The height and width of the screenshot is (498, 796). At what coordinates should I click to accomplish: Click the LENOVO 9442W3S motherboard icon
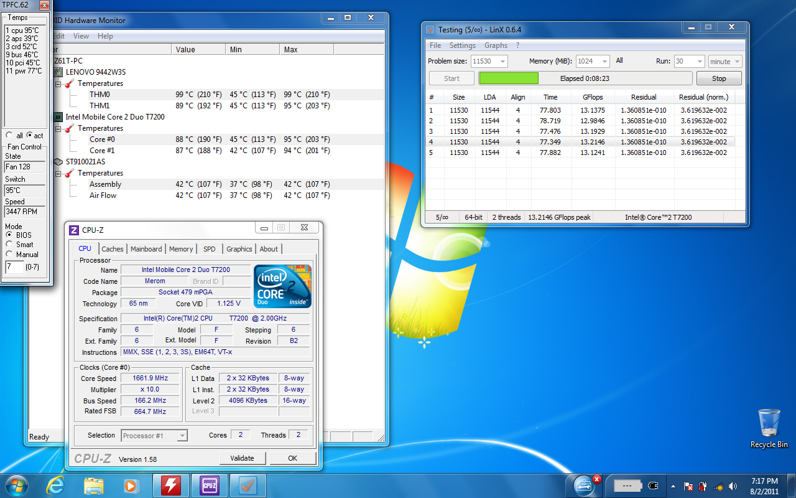pyautogui.click(x=58, y=72)
